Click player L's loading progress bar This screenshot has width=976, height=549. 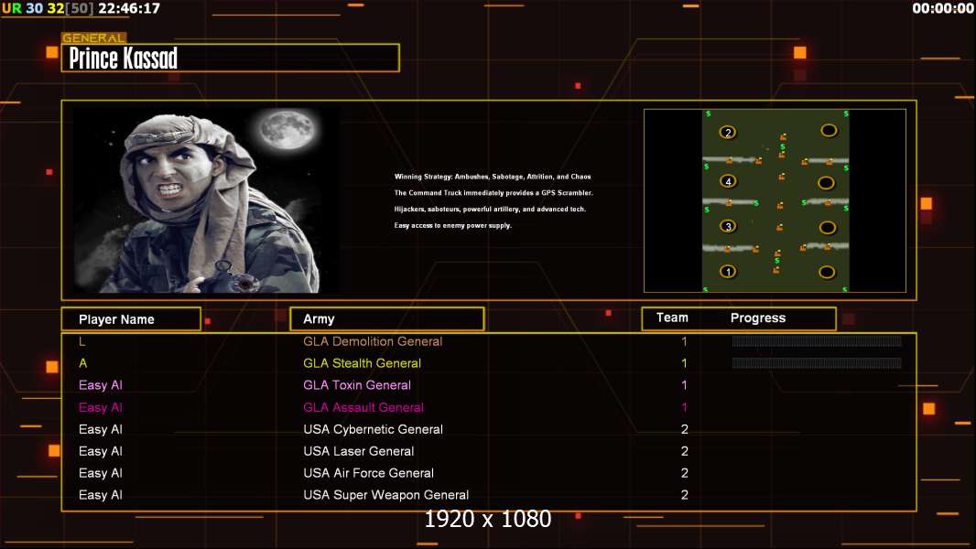(x=817, y=340)
